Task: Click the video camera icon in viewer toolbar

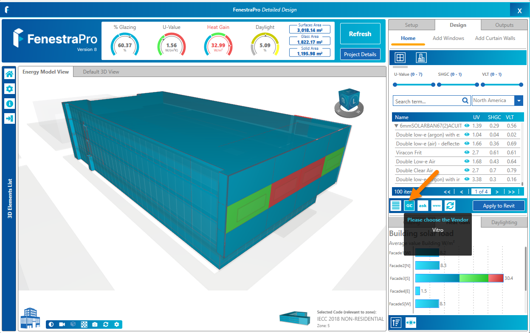Action: pyautogui.click(x=62, y=324)
